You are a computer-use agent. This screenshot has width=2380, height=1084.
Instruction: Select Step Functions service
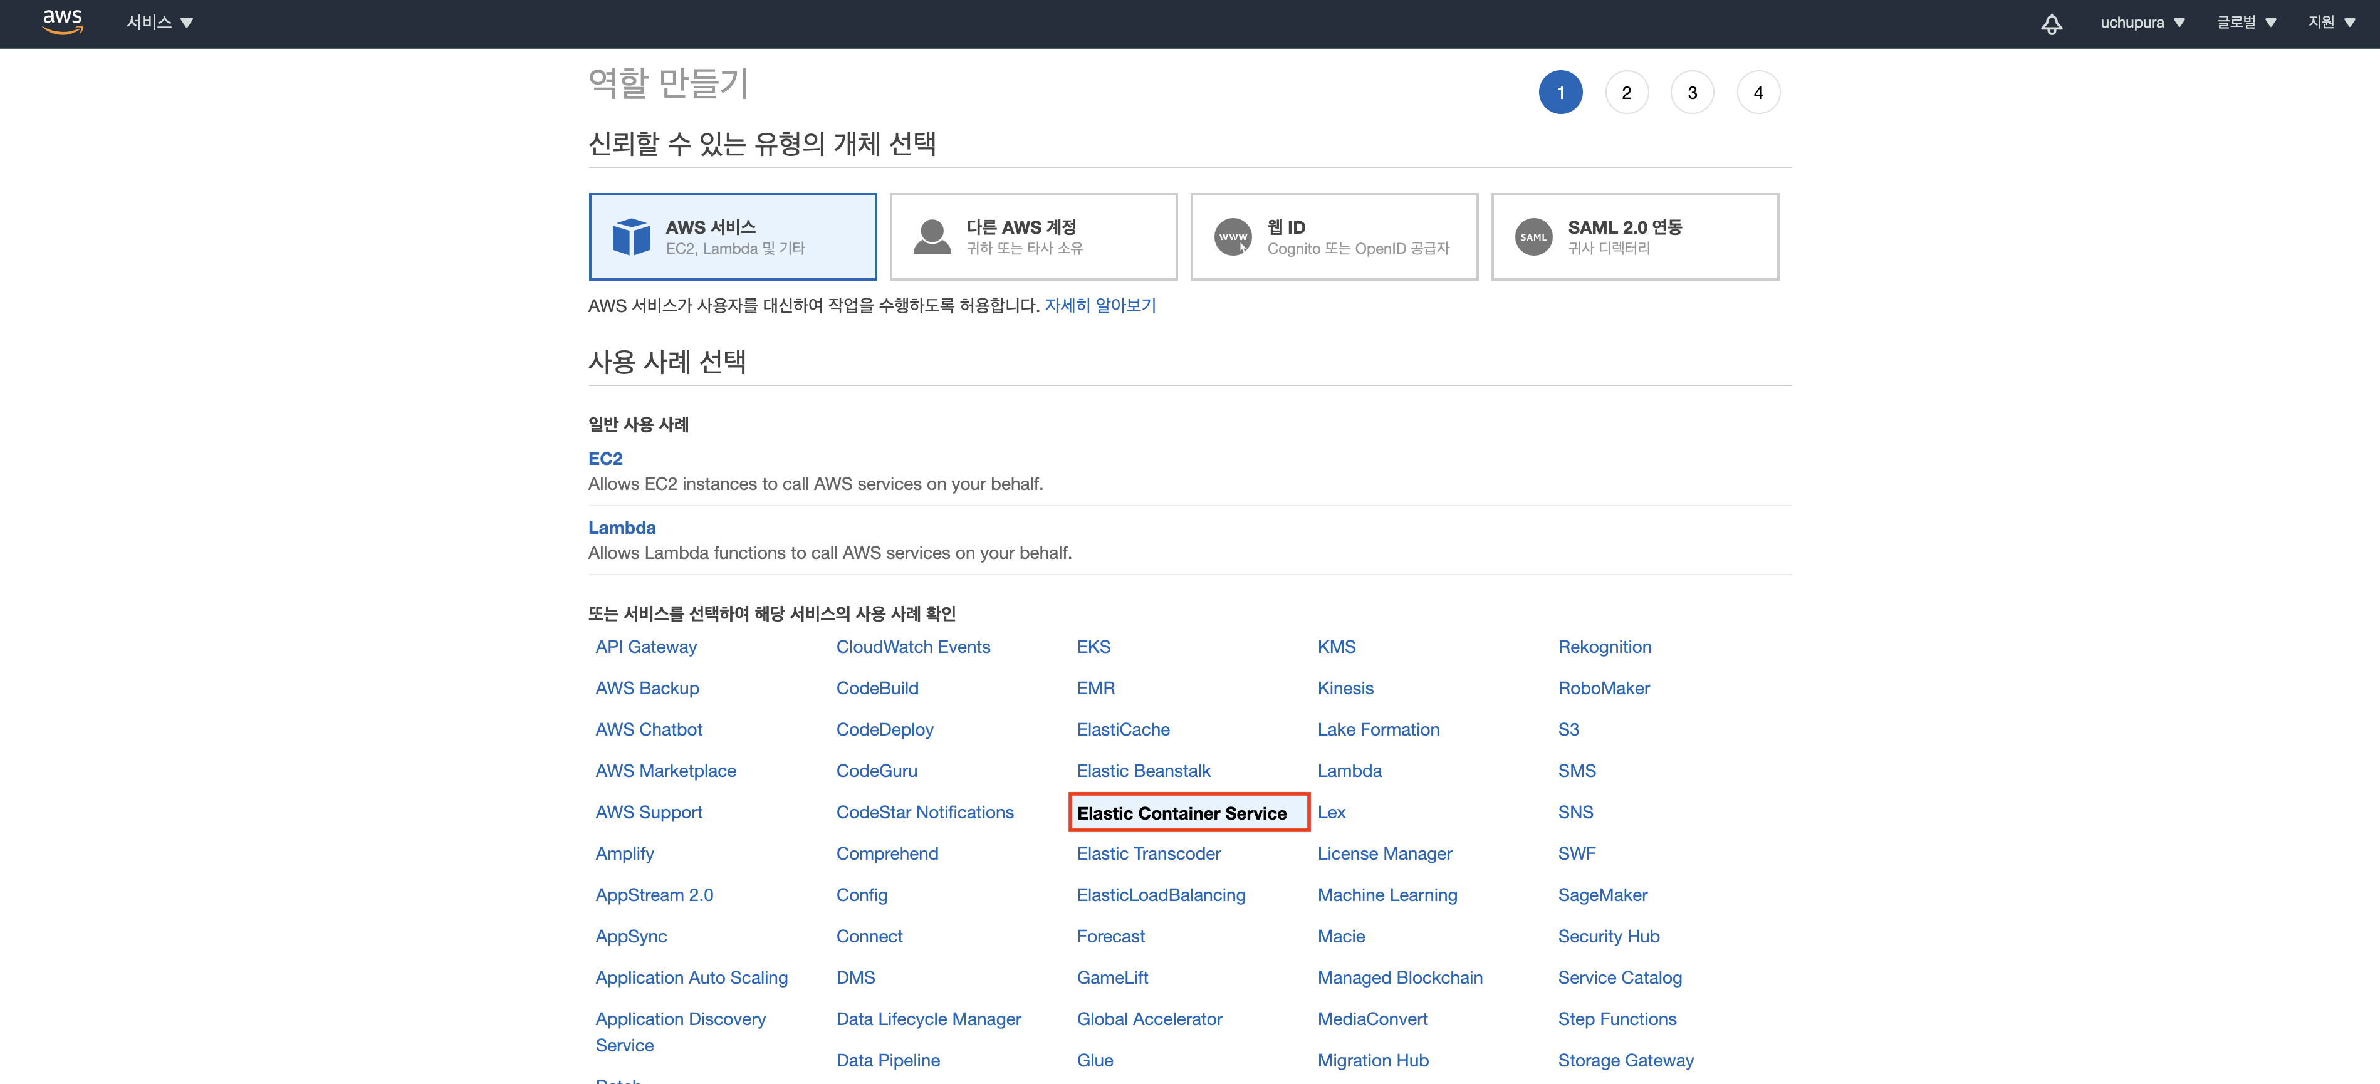(x=1617, y=1019)
